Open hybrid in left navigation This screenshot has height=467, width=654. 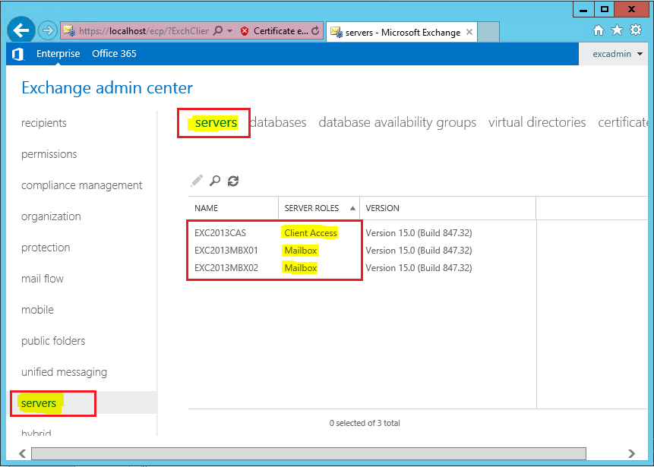[x=36, y=433]
